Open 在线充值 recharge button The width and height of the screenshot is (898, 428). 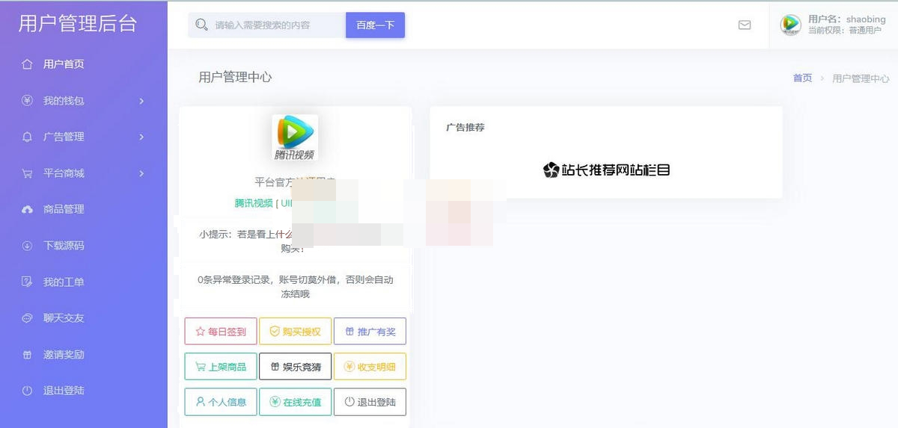click(x=295, y=402)
